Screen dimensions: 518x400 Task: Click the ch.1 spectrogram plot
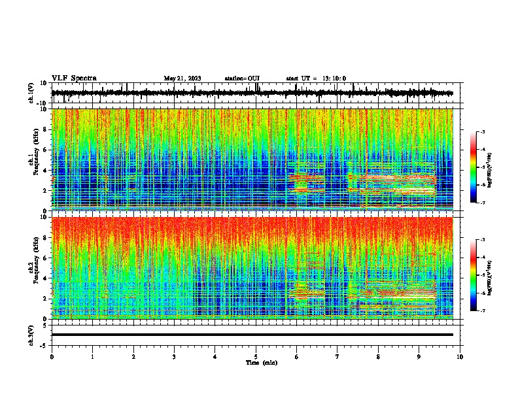[x=252, y=159]
